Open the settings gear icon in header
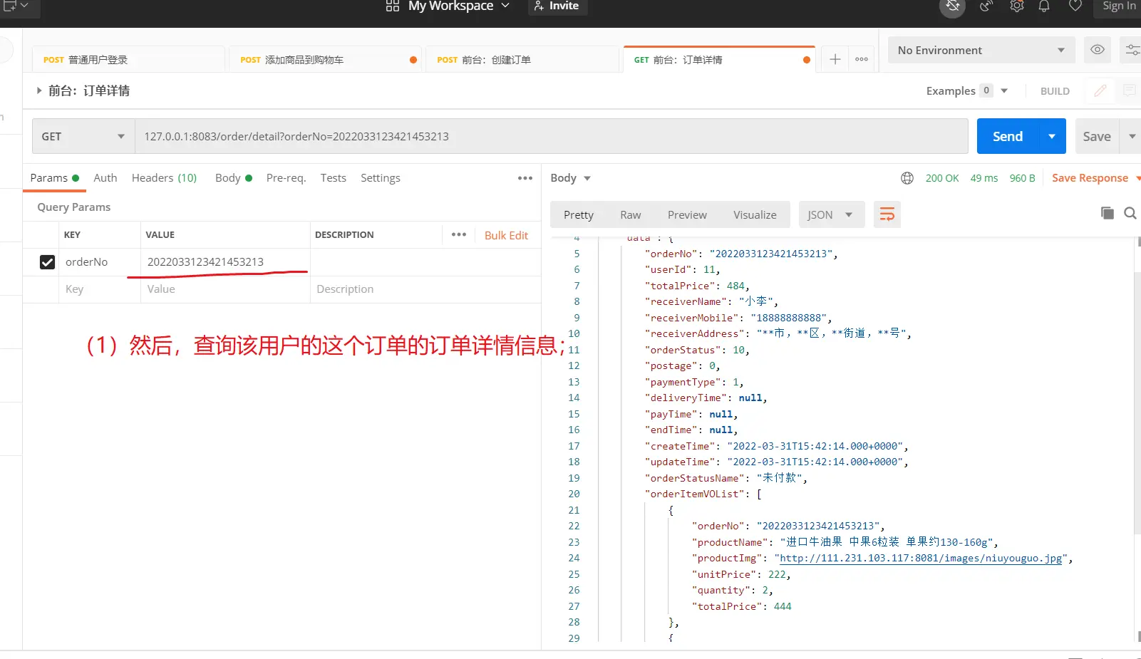Image resolution: width=1141 pixels, height=659 pixels. pyautogui.click(x=1017, y=6)
